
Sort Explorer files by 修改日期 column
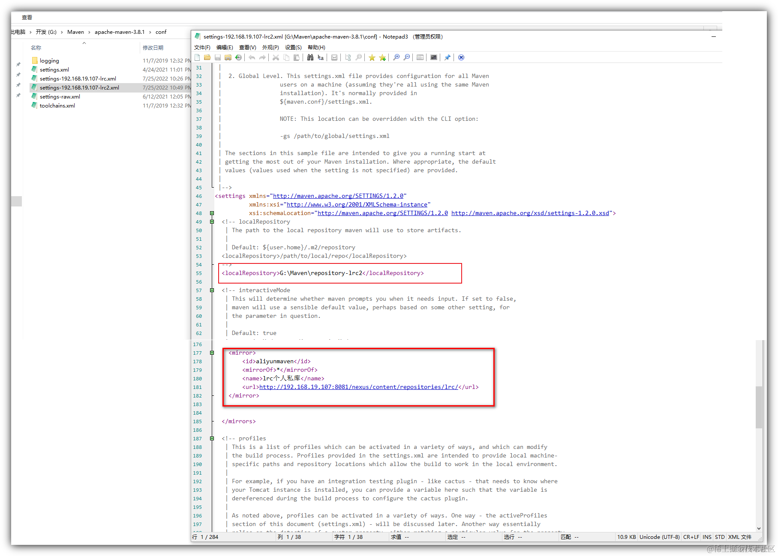tap(153, 48)
